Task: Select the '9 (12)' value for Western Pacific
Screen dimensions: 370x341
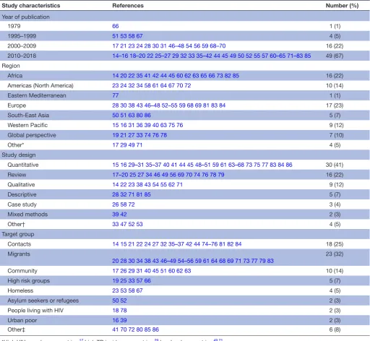Action: coord(336,125)
